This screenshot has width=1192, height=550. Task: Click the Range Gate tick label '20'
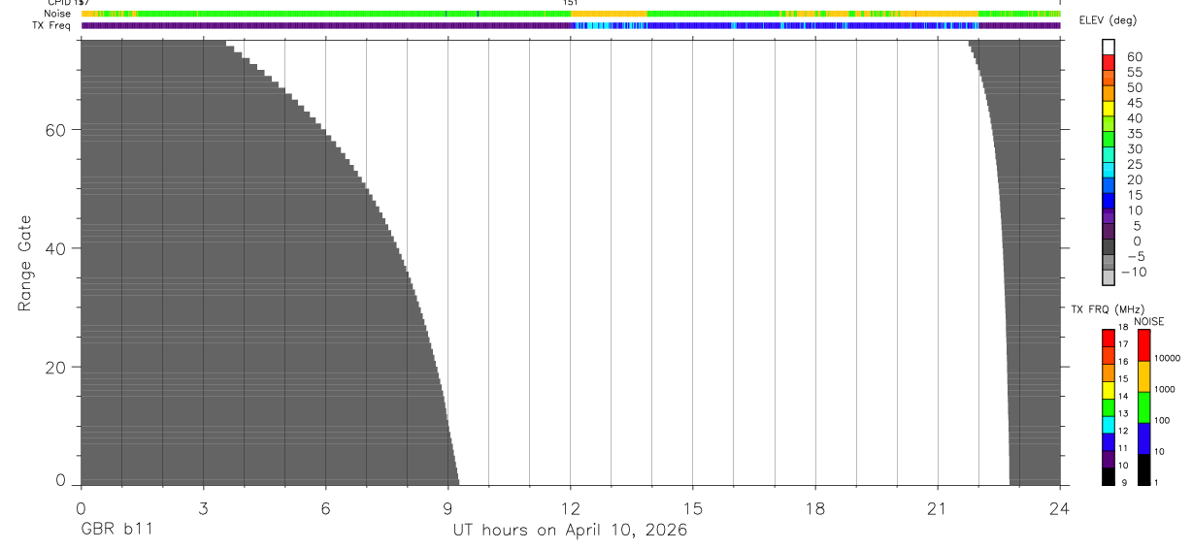(56, 367)
